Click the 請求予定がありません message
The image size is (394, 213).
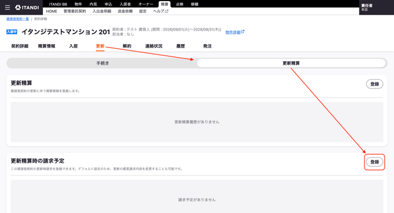[197, 200]
